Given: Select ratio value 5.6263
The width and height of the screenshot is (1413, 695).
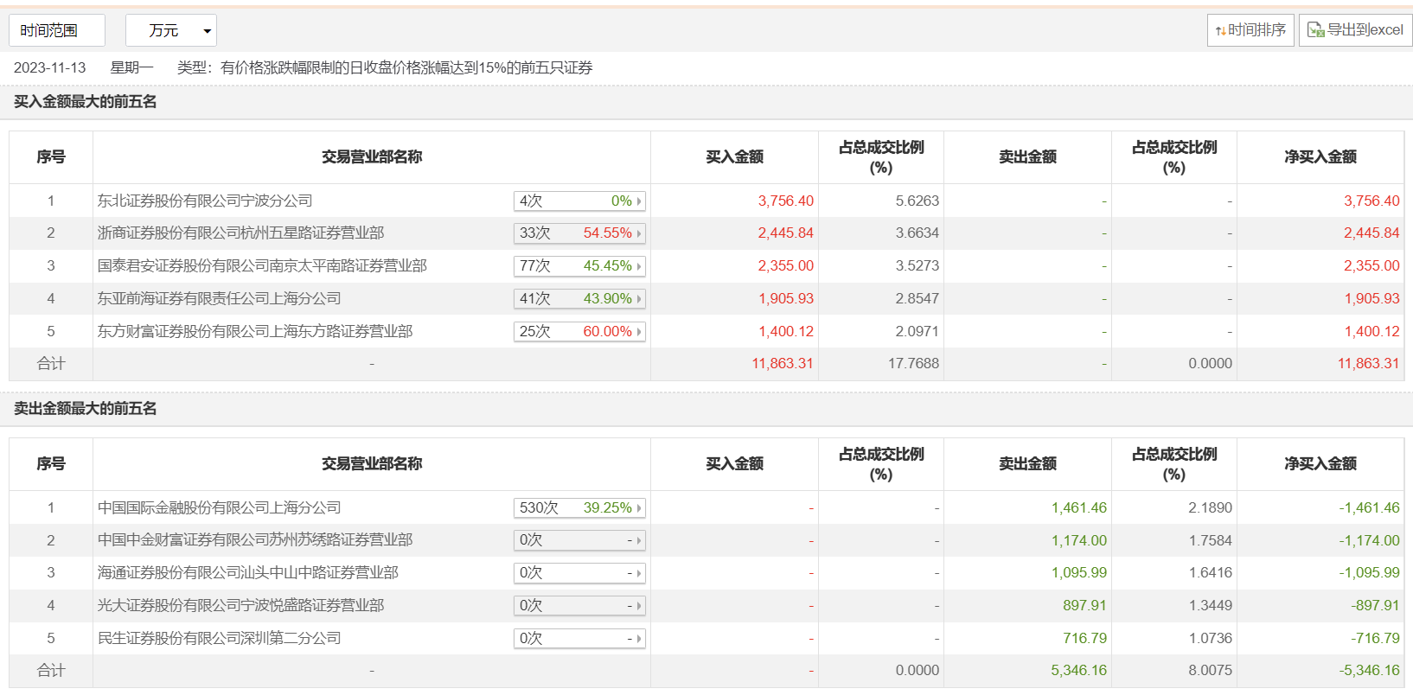Looking at the screenshot, I should (x=917, y=201).
